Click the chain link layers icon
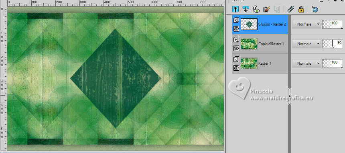Viewport: 345px width, 153px height. pos(291,9)
